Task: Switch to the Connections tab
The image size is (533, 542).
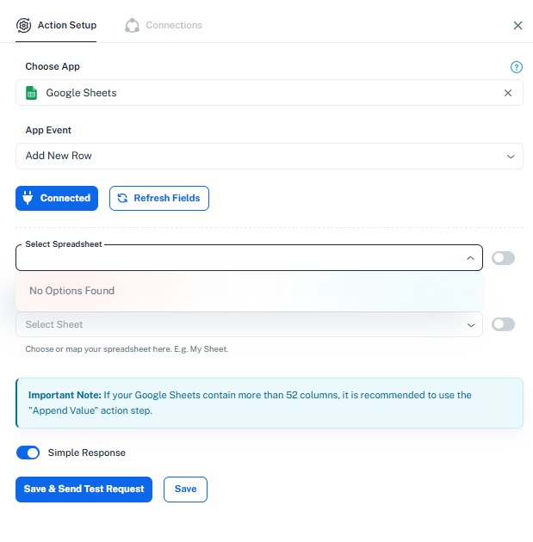Action: 164,25
